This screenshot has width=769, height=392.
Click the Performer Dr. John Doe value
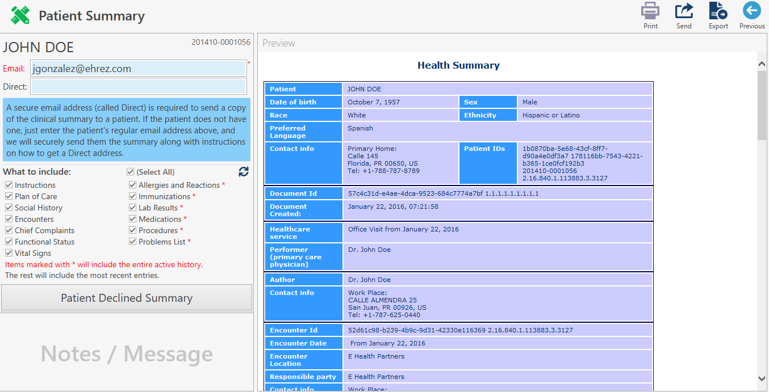[x=369, y=250]
